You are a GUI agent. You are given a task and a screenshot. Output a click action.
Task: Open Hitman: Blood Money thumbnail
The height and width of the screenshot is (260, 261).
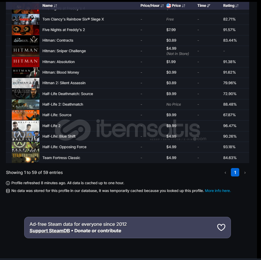[x=26, y=72]
